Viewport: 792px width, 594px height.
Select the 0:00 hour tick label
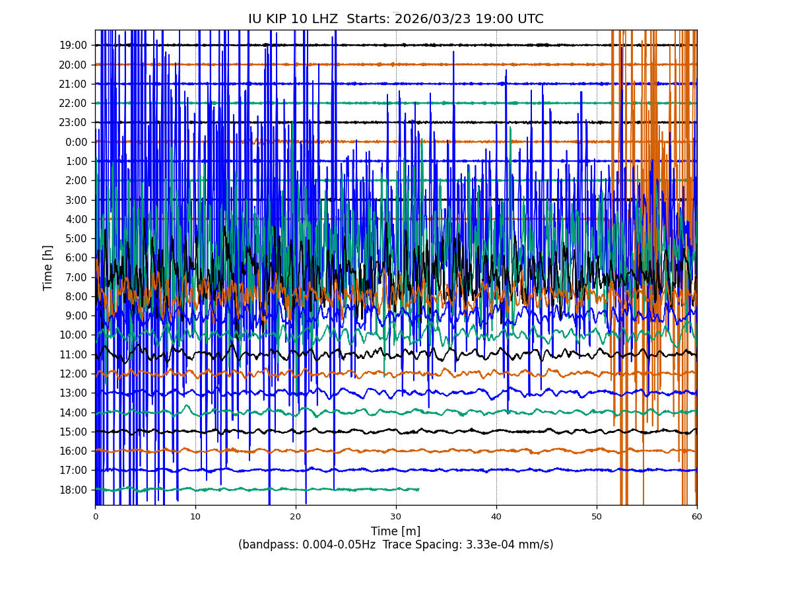[x=76, y=142]
